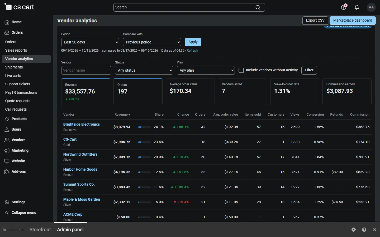Screen dimensions: 380x237
Task: Open Brightside Electronics vendor link
Action: click(x=82, y=124)
